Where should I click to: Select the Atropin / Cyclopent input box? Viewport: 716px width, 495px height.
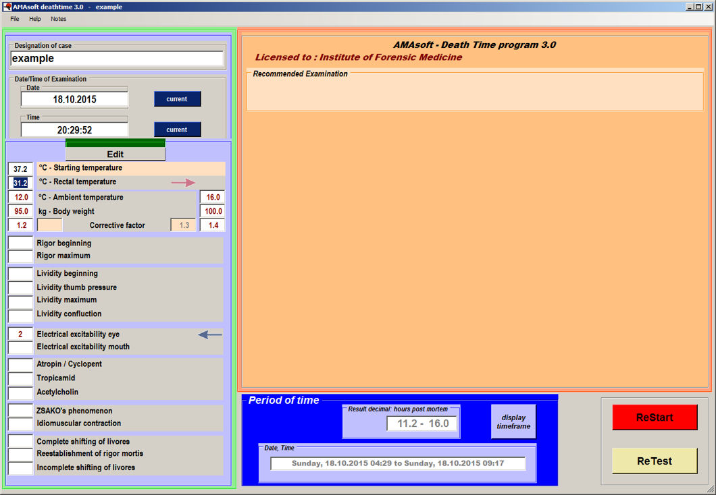20,365
